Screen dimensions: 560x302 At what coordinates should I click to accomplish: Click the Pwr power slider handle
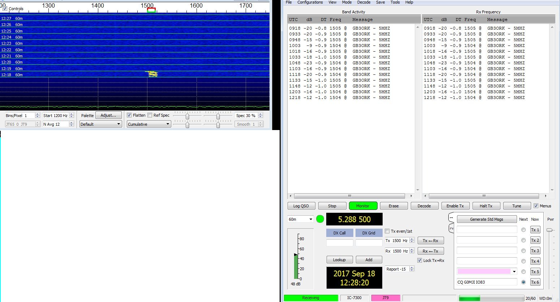(550, 230)
